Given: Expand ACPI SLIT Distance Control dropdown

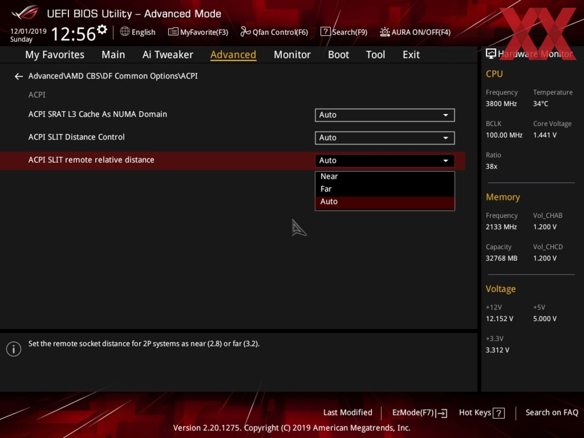Looking at the screenshot, I should pos(385,138).
